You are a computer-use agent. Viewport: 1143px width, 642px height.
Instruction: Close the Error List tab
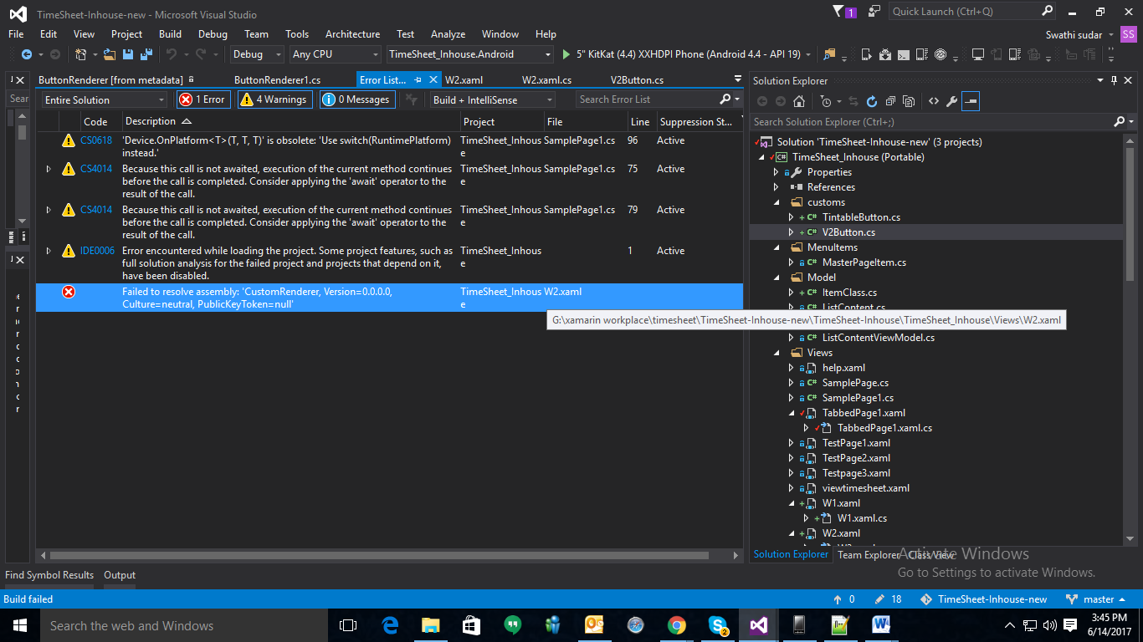point(433,80)
